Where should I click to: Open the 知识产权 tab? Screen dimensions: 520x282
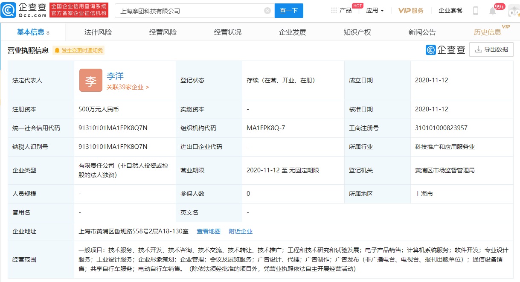pyautogui.click(x=357, y=32)
